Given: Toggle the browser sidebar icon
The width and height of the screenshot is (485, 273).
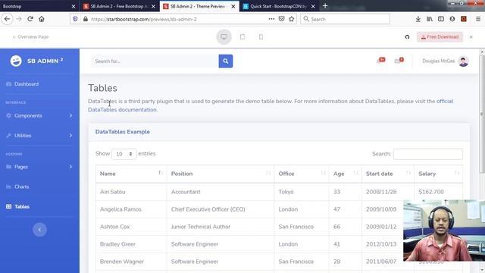Looking at the screenshot, I should [x=441, y=19].
